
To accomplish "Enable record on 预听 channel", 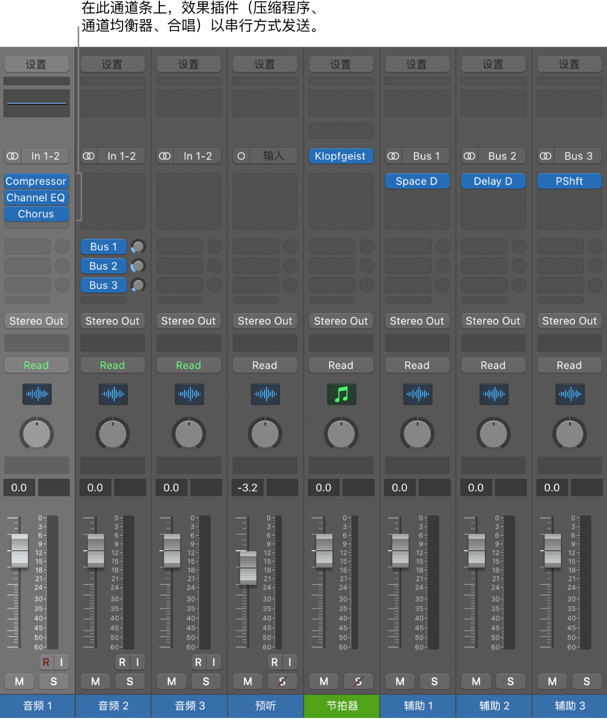I will pos(274,662).
